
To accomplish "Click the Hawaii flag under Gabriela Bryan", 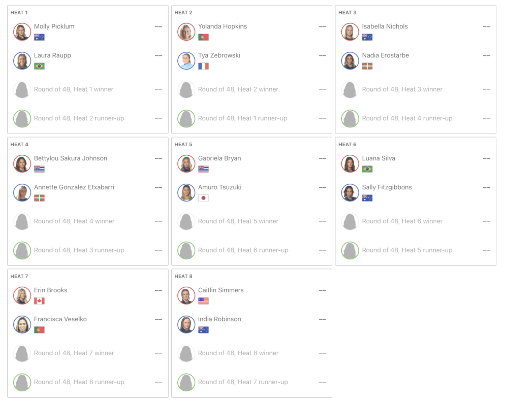I will [203, 169].
